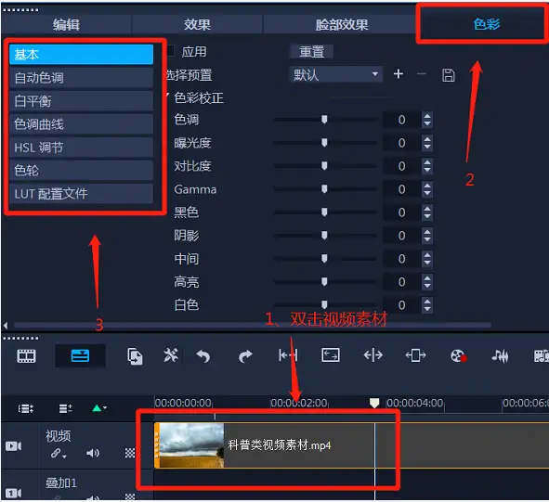The width and height of the screenshot is (549, 502).
Task: Enable the 应用 checkbox
Action: (171, 51)
